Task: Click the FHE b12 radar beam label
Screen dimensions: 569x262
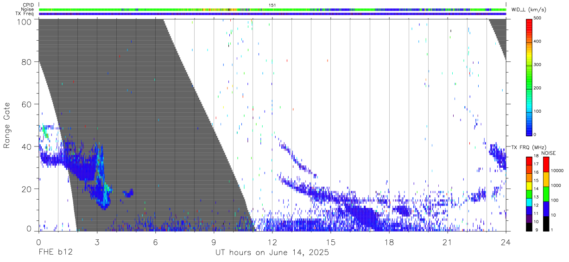Action: (55, 253)
